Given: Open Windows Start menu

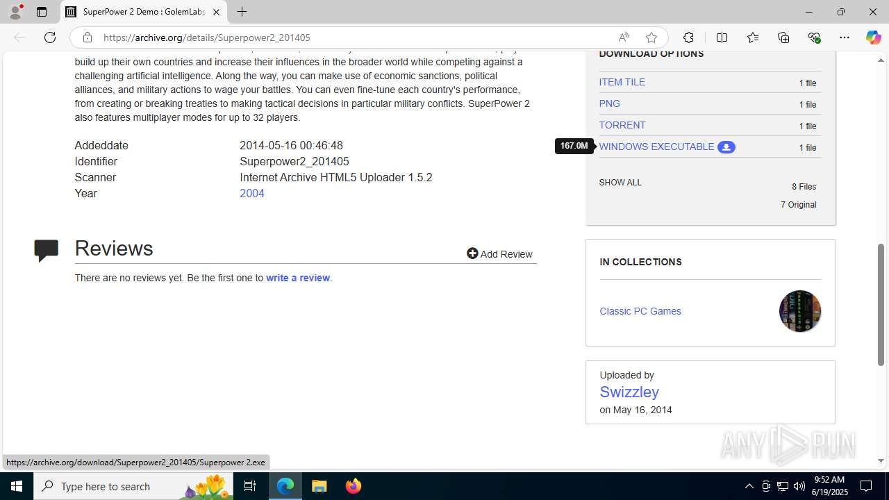Looking at the screenshot, I should tap(17, 486).
